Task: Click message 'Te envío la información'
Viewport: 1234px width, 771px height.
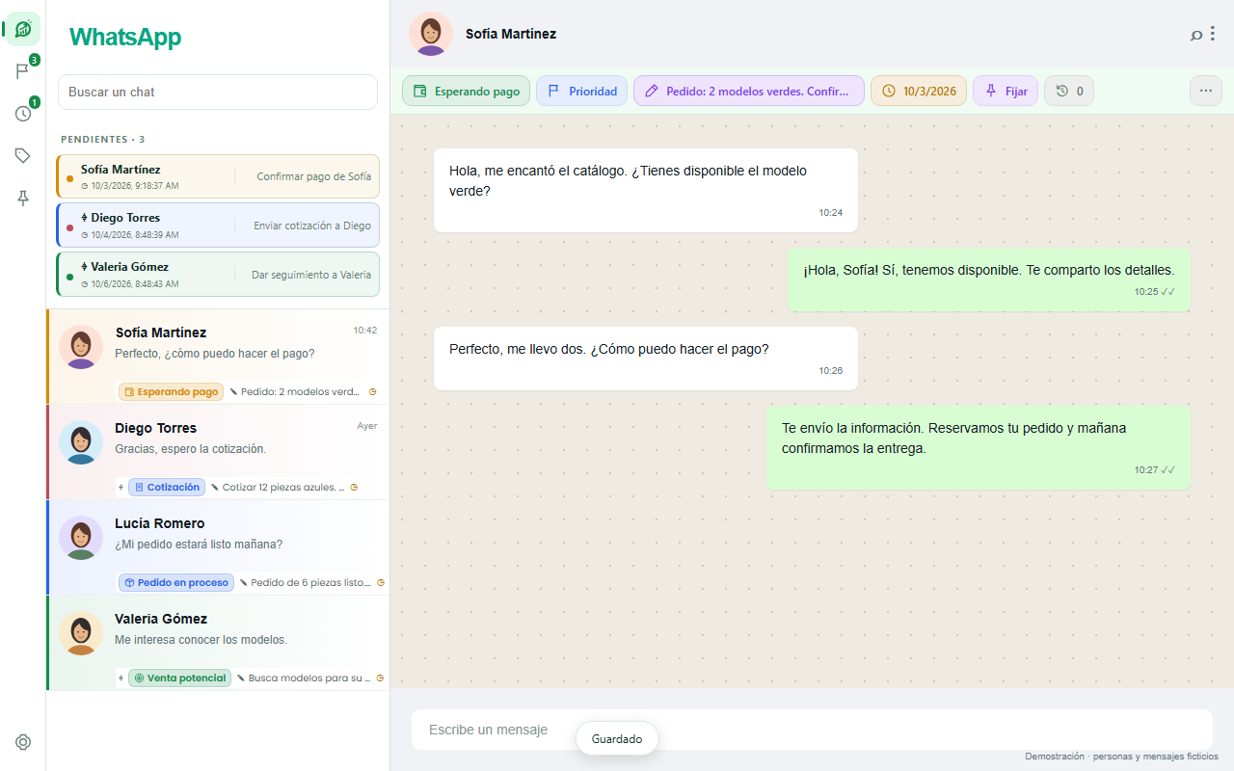Action: point(979,447)
